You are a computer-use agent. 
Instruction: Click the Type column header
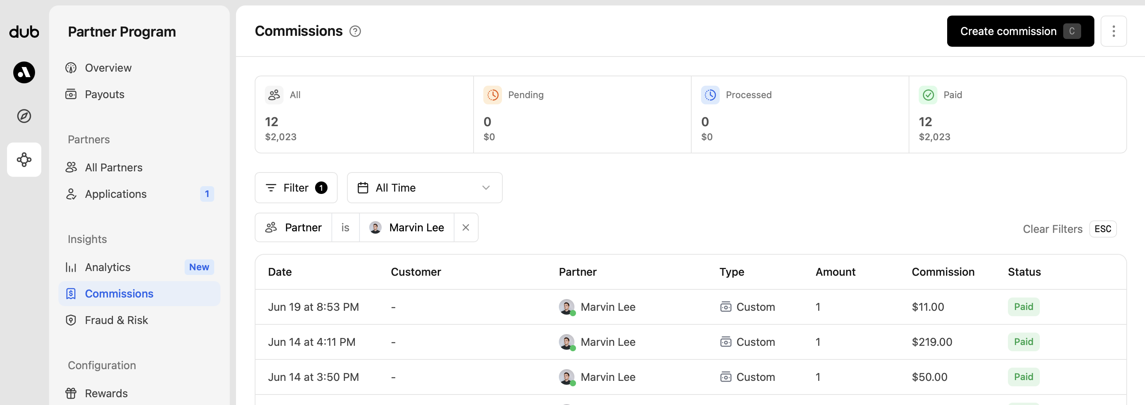point(732,272)
